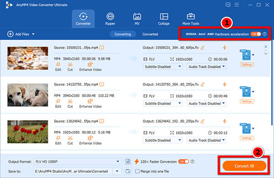Image resolution: width=274 pixels, height=178 pixels.
Task: Open FLV format icon for 15509231 video
Action: click(245, 54)
